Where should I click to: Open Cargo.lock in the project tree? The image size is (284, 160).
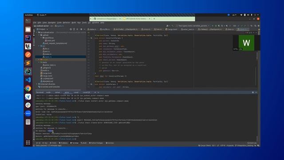46,73
